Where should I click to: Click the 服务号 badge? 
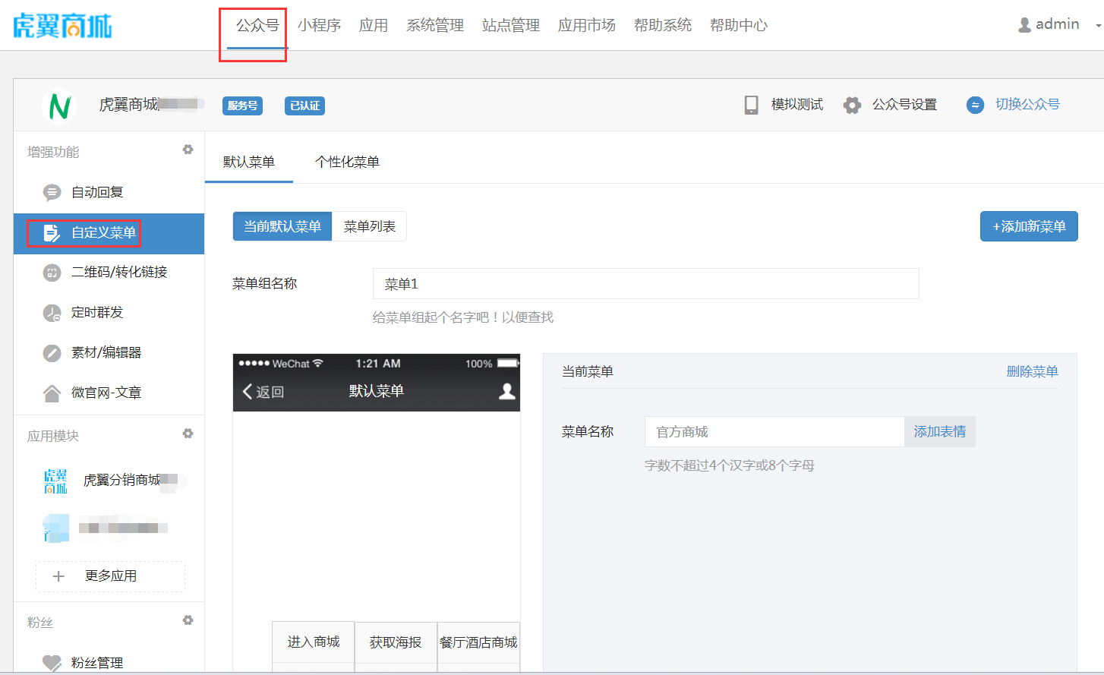pyautogui.click(x=242, y=106)
